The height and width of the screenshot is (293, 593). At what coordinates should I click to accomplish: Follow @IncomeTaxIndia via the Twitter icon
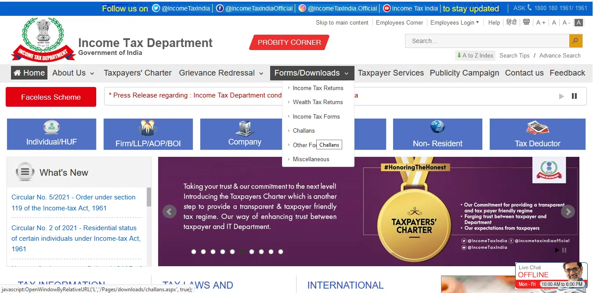coord(156,8)
